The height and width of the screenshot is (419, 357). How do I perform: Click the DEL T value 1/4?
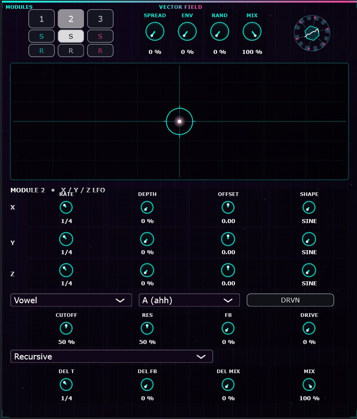(x=66, y=398)
